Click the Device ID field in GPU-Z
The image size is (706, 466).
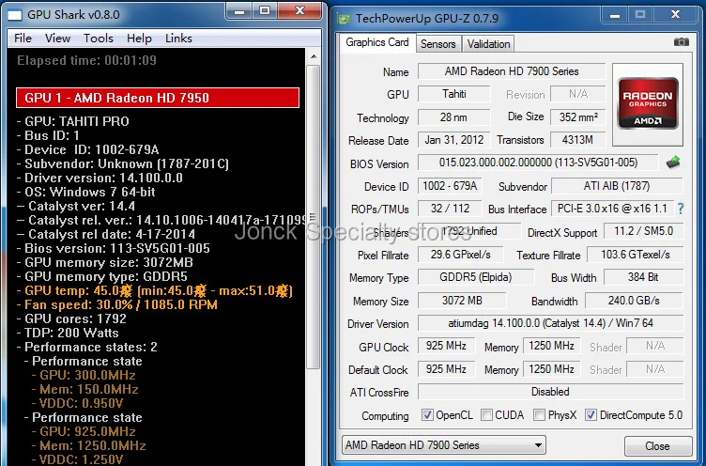tap(450, 186)
